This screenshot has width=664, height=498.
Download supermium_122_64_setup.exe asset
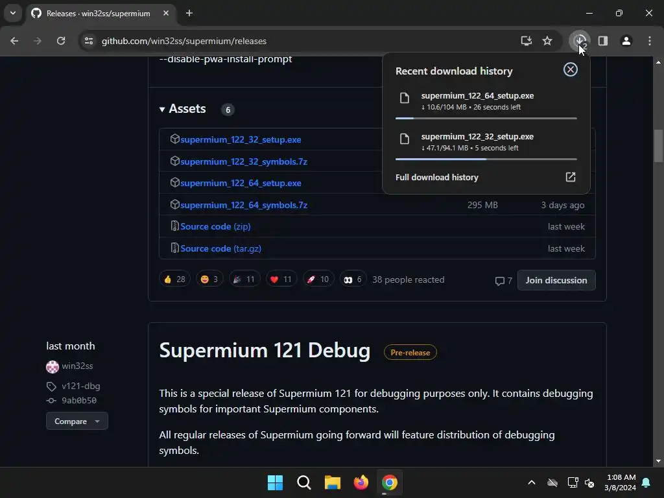click(x=241, y=183)
